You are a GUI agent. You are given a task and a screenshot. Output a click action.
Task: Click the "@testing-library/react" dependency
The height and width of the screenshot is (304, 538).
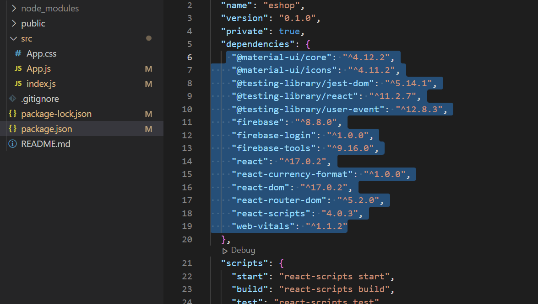(295, 96)
